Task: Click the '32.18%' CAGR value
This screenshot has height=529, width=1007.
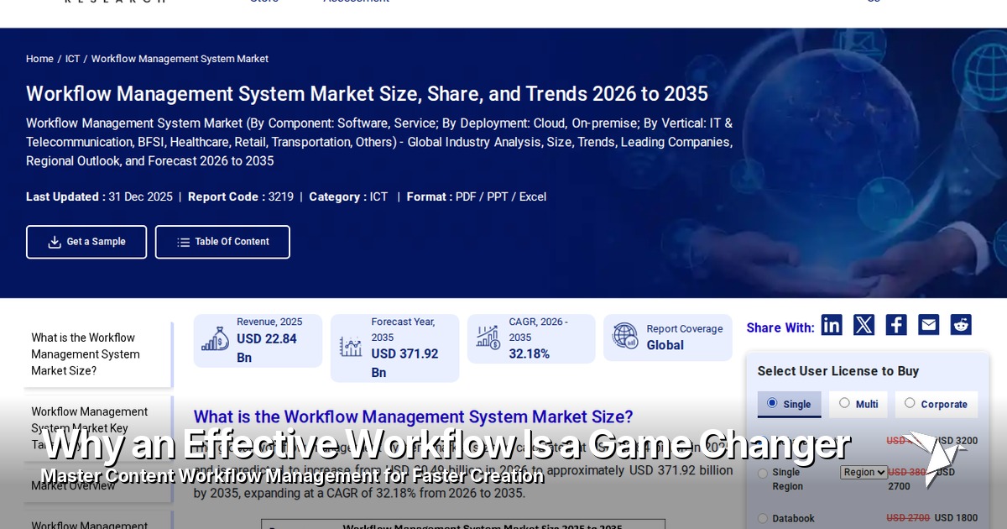Action: (530, 354)
